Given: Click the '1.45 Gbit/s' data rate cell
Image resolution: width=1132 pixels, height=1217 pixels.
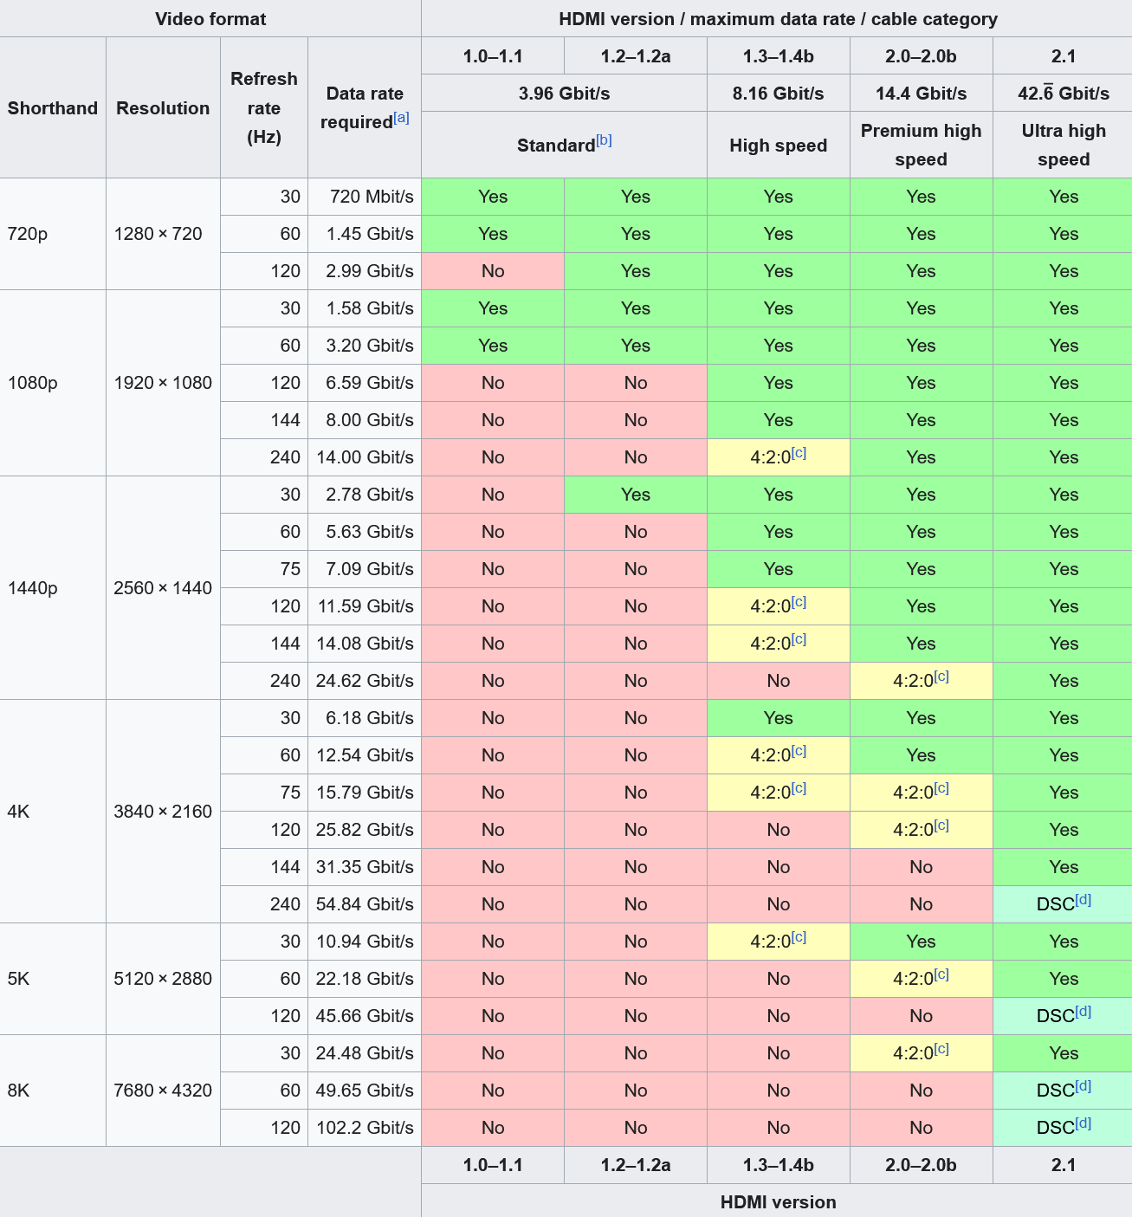Looking at the screenshot, I should (x=365, y=234).
